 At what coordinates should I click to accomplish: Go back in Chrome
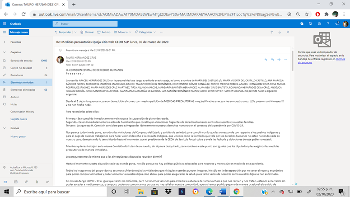coord(6,14)
